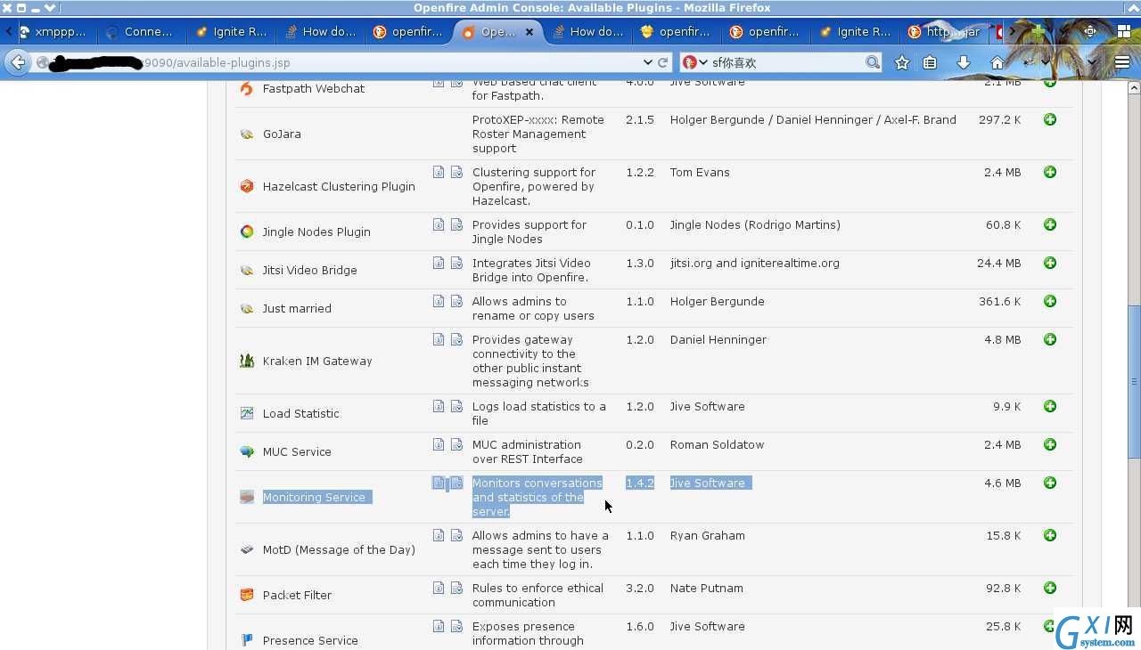Viewport: 1141px width, 650px height.
Task: Install the Monitoring Service plugin
Action: point(1050,483)
